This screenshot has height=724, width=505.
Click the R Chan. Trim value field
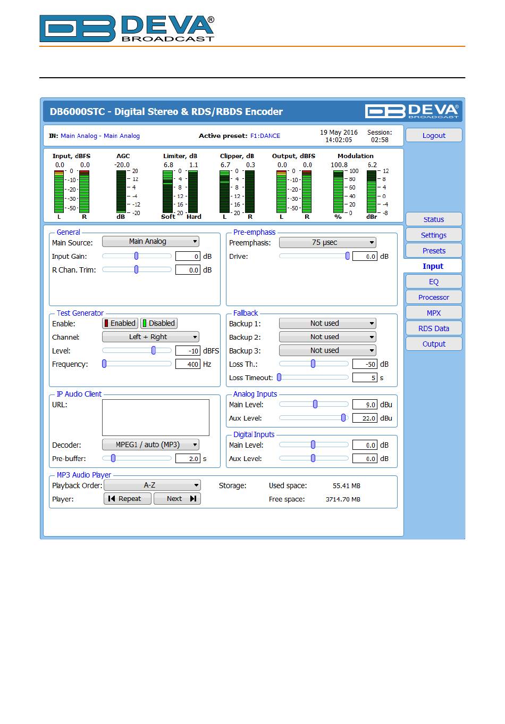(x=188, y=270)
